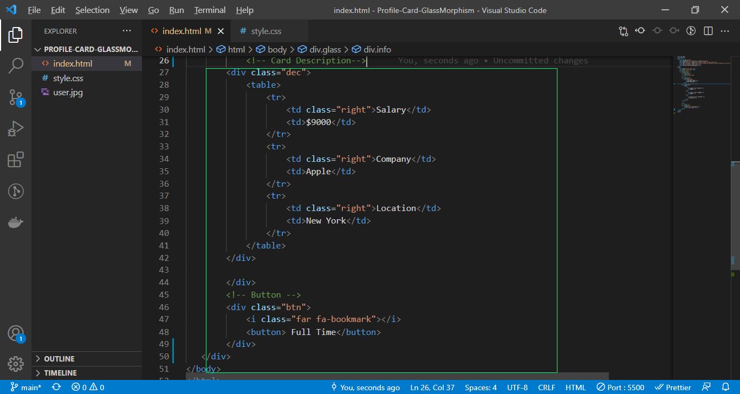The image size is (740, 394).
Task: Switch to the style.css editor tab
Action: (269, 31)
